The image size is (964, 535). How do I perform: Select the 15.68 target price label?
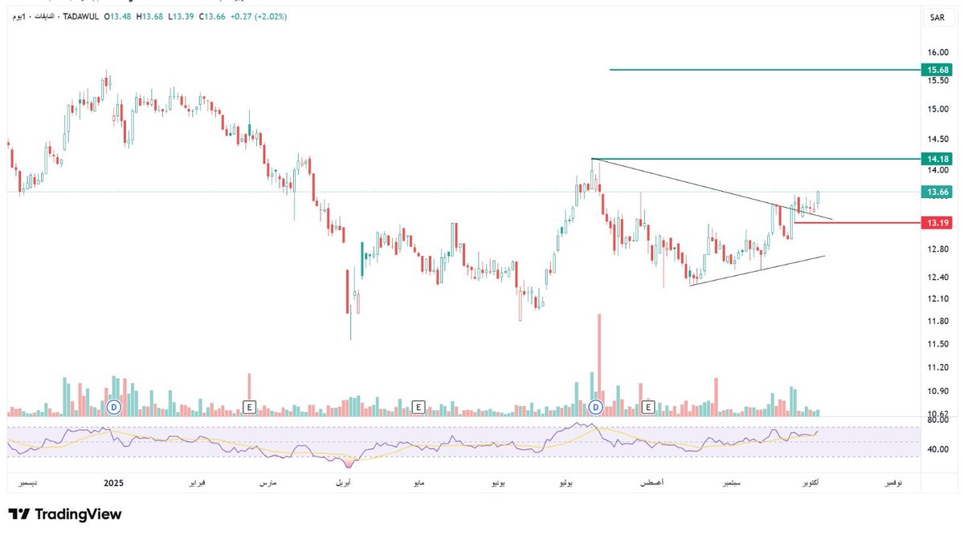(x=937, y=70)
